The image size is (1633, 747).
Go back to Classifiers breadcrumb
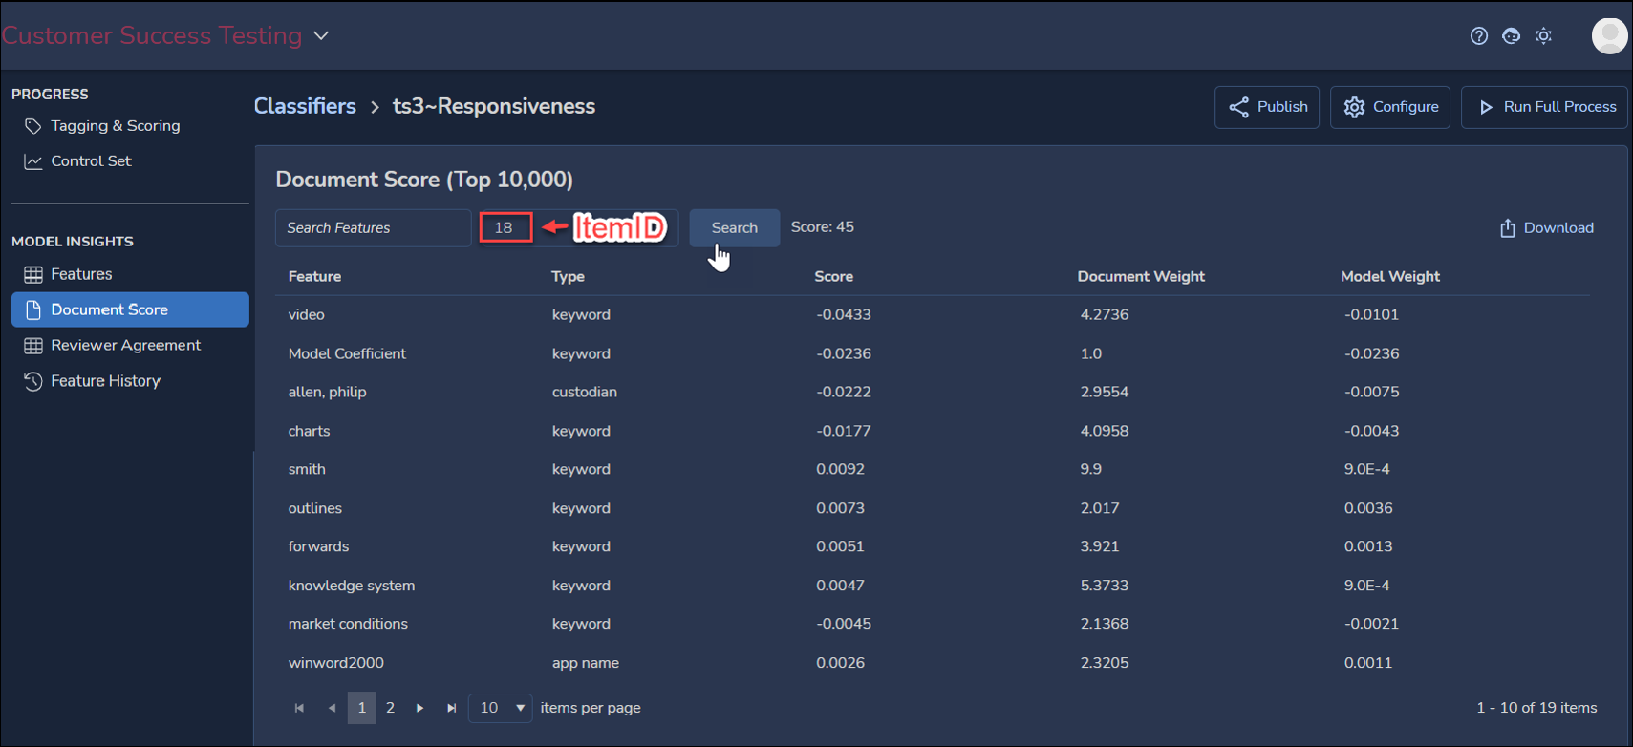305,106
